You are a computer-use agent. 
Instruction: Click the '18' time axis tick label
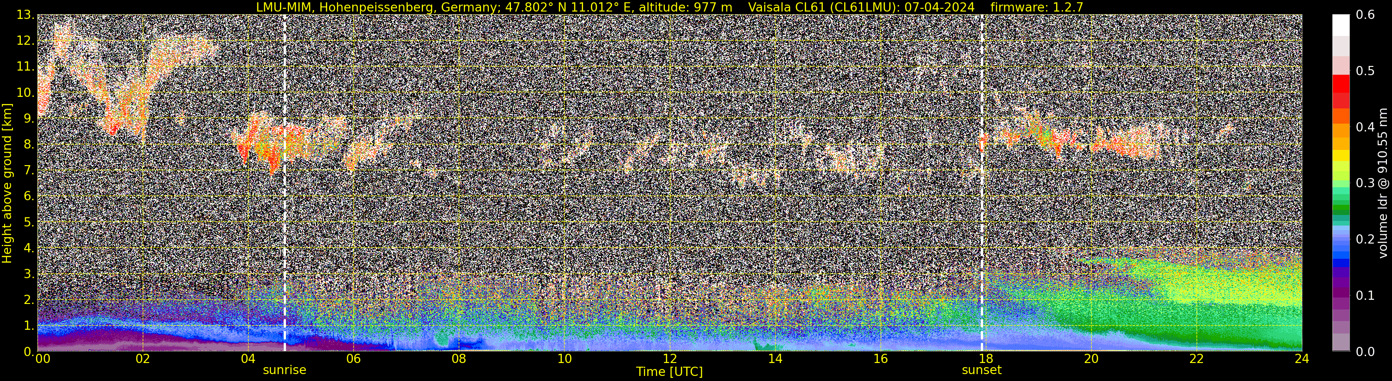(985, 359)
